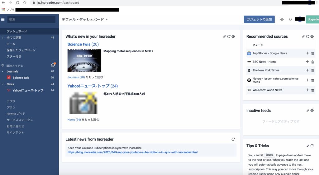Click the search field in sidebar

[31, 20]
